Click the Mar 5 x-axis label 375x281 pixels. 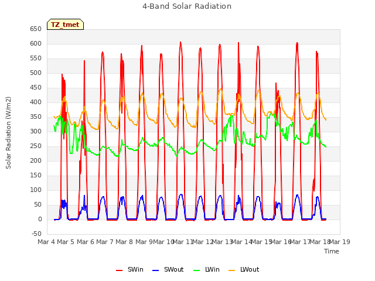[66, 242]
